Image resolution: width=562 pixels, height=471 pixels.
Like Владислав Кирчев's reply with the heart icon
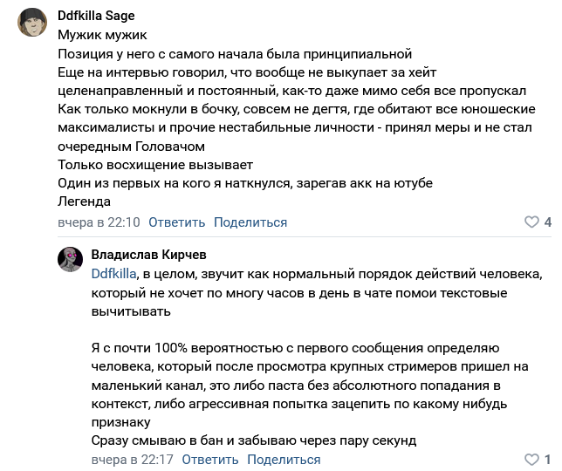pyautogui.click(x=531, y=460)
